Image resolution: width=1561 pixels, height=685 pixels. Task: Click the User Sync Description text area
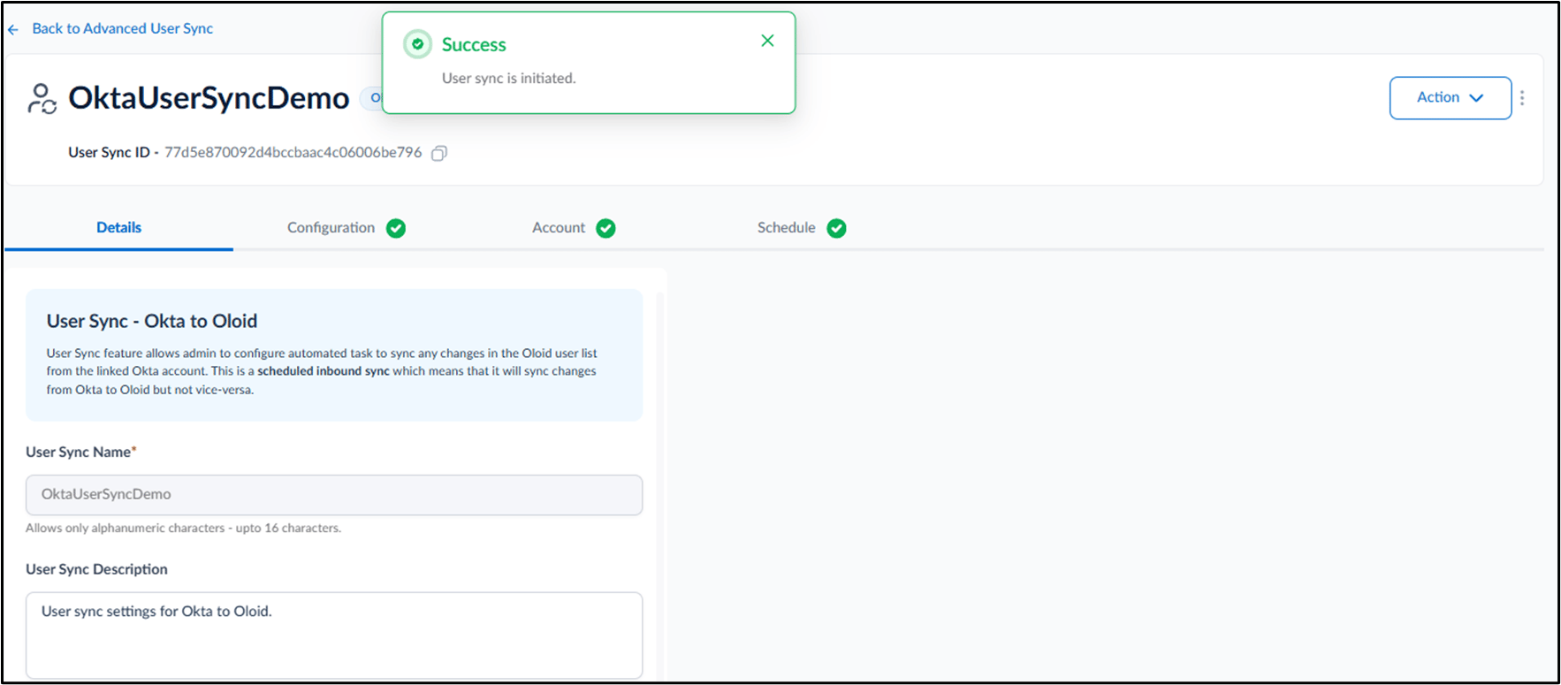334,635
